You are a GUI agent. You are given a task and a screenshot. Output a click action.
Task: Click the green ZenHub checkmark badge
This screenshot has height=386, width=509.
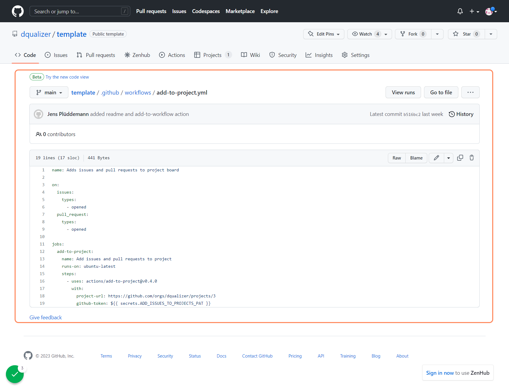[x=15, y=374]
